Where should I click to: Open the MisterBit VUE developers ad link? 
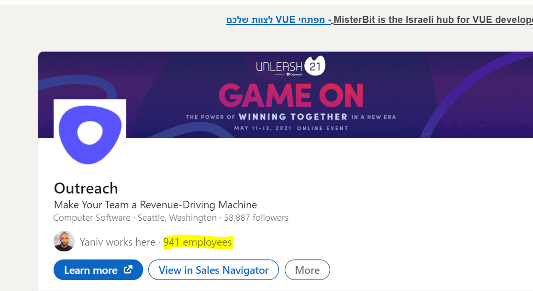[379, 20]
